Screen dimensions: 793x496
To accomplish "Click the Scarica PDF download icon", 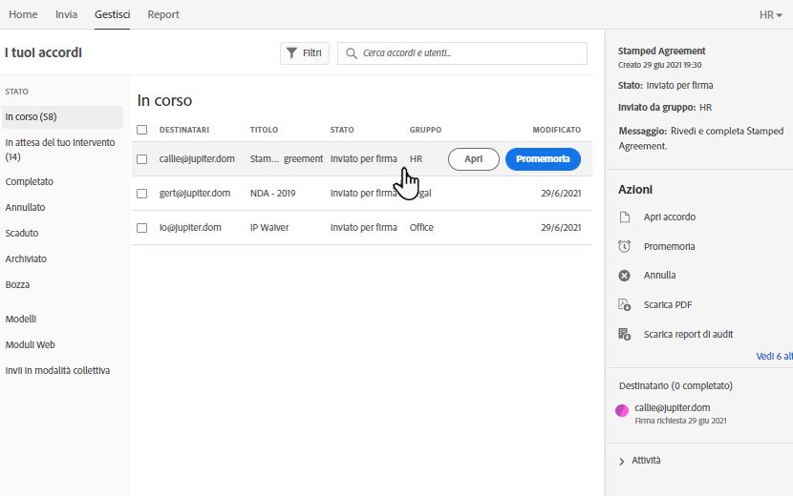I will pyautogui.click(x=625, y=304).
